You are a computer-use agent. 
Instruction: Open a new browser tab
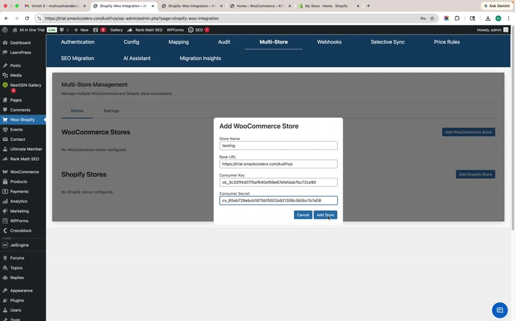[x=368, y=6]
